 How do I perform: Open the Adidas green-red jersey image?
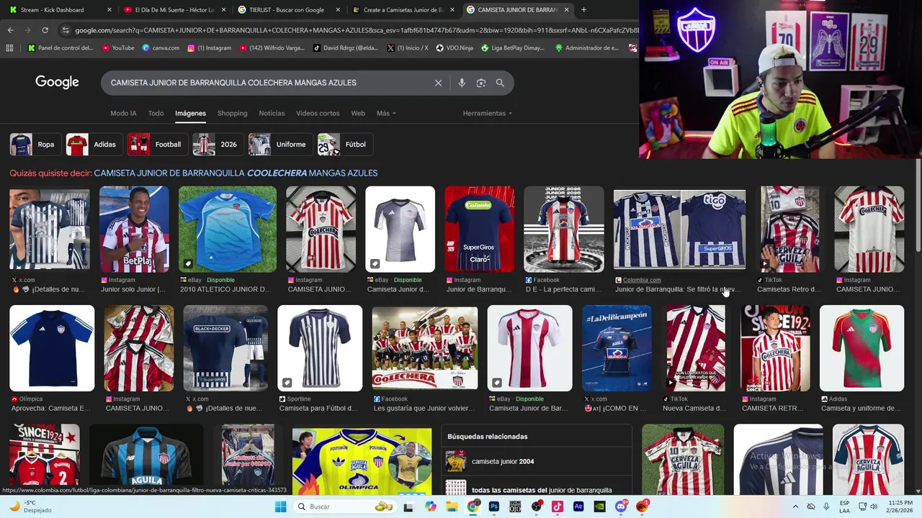point(861,348)
